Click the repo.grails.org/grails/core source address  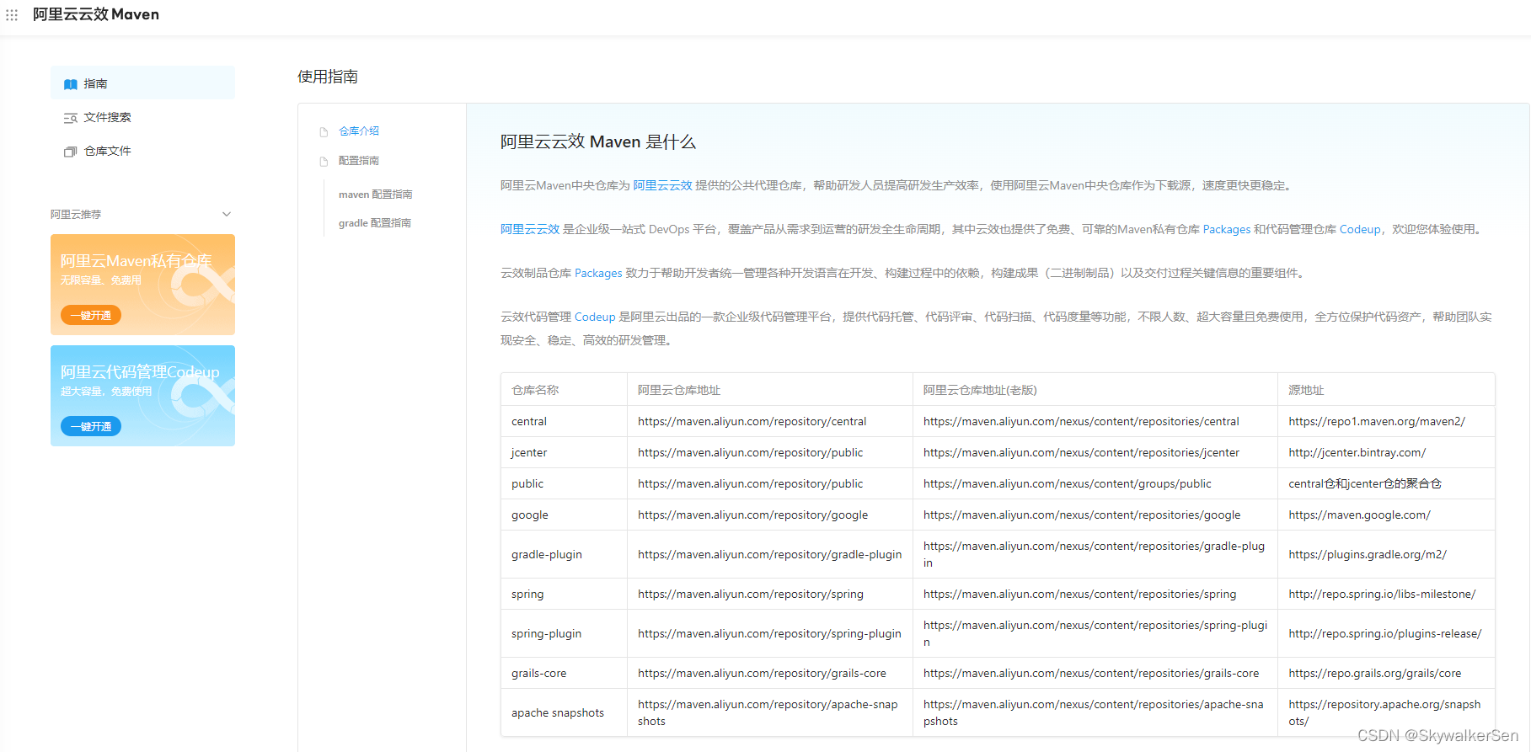1375,673
